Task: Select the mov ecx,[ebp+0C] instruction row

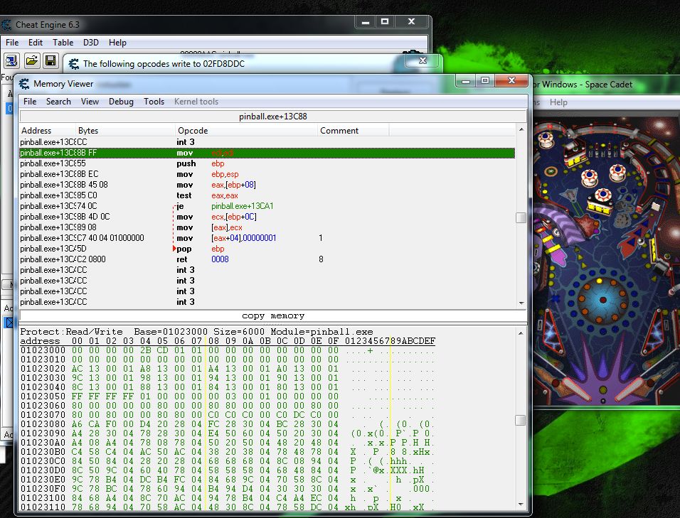Action: pos(267,217)
